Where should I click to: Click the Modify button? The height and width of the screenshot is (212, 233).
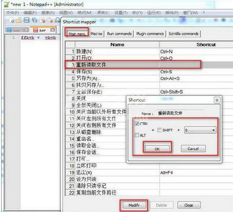click(x=134, y=205)
